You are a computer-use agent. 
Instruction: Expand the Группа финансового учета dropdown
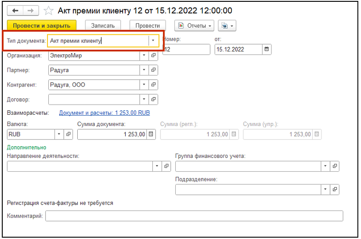click(x=325, y=166)
